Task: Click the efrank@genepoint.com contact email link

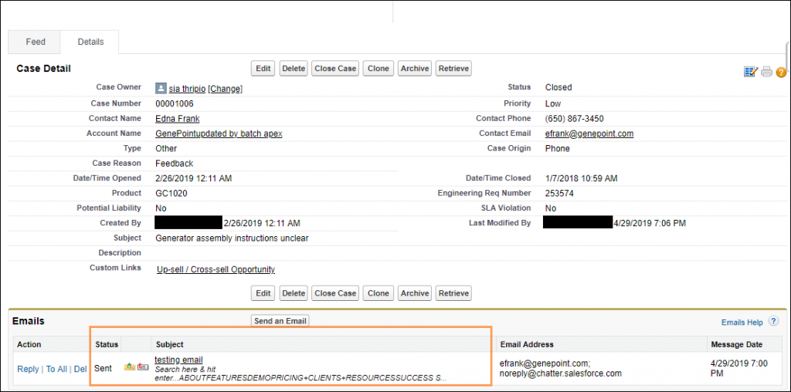Action: (x=589, y=134)
